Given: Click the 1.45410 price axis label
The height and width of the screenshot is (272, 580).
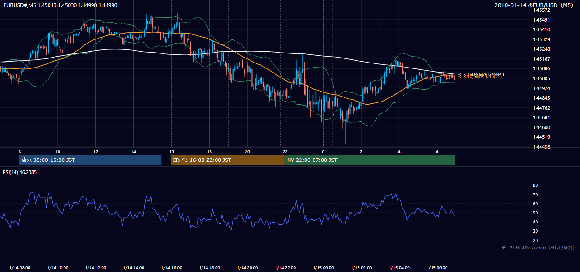Looking at the screenshot, I should 541,29.
